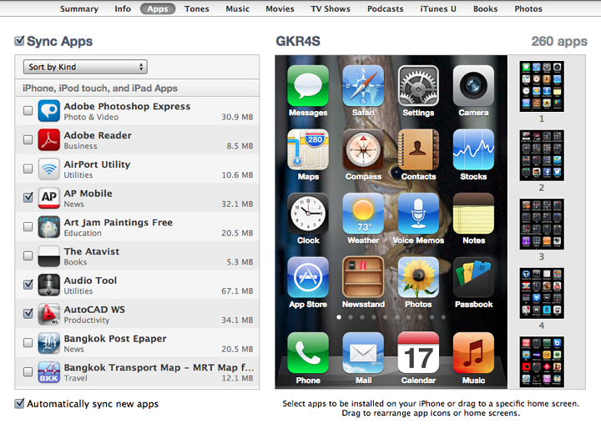Select the Maps app icon

[x=308, y=149]
